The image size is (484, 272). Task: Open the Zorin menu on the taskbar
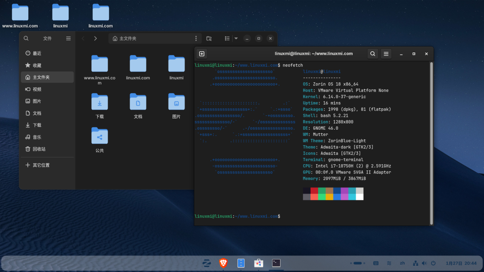[206, 263]
